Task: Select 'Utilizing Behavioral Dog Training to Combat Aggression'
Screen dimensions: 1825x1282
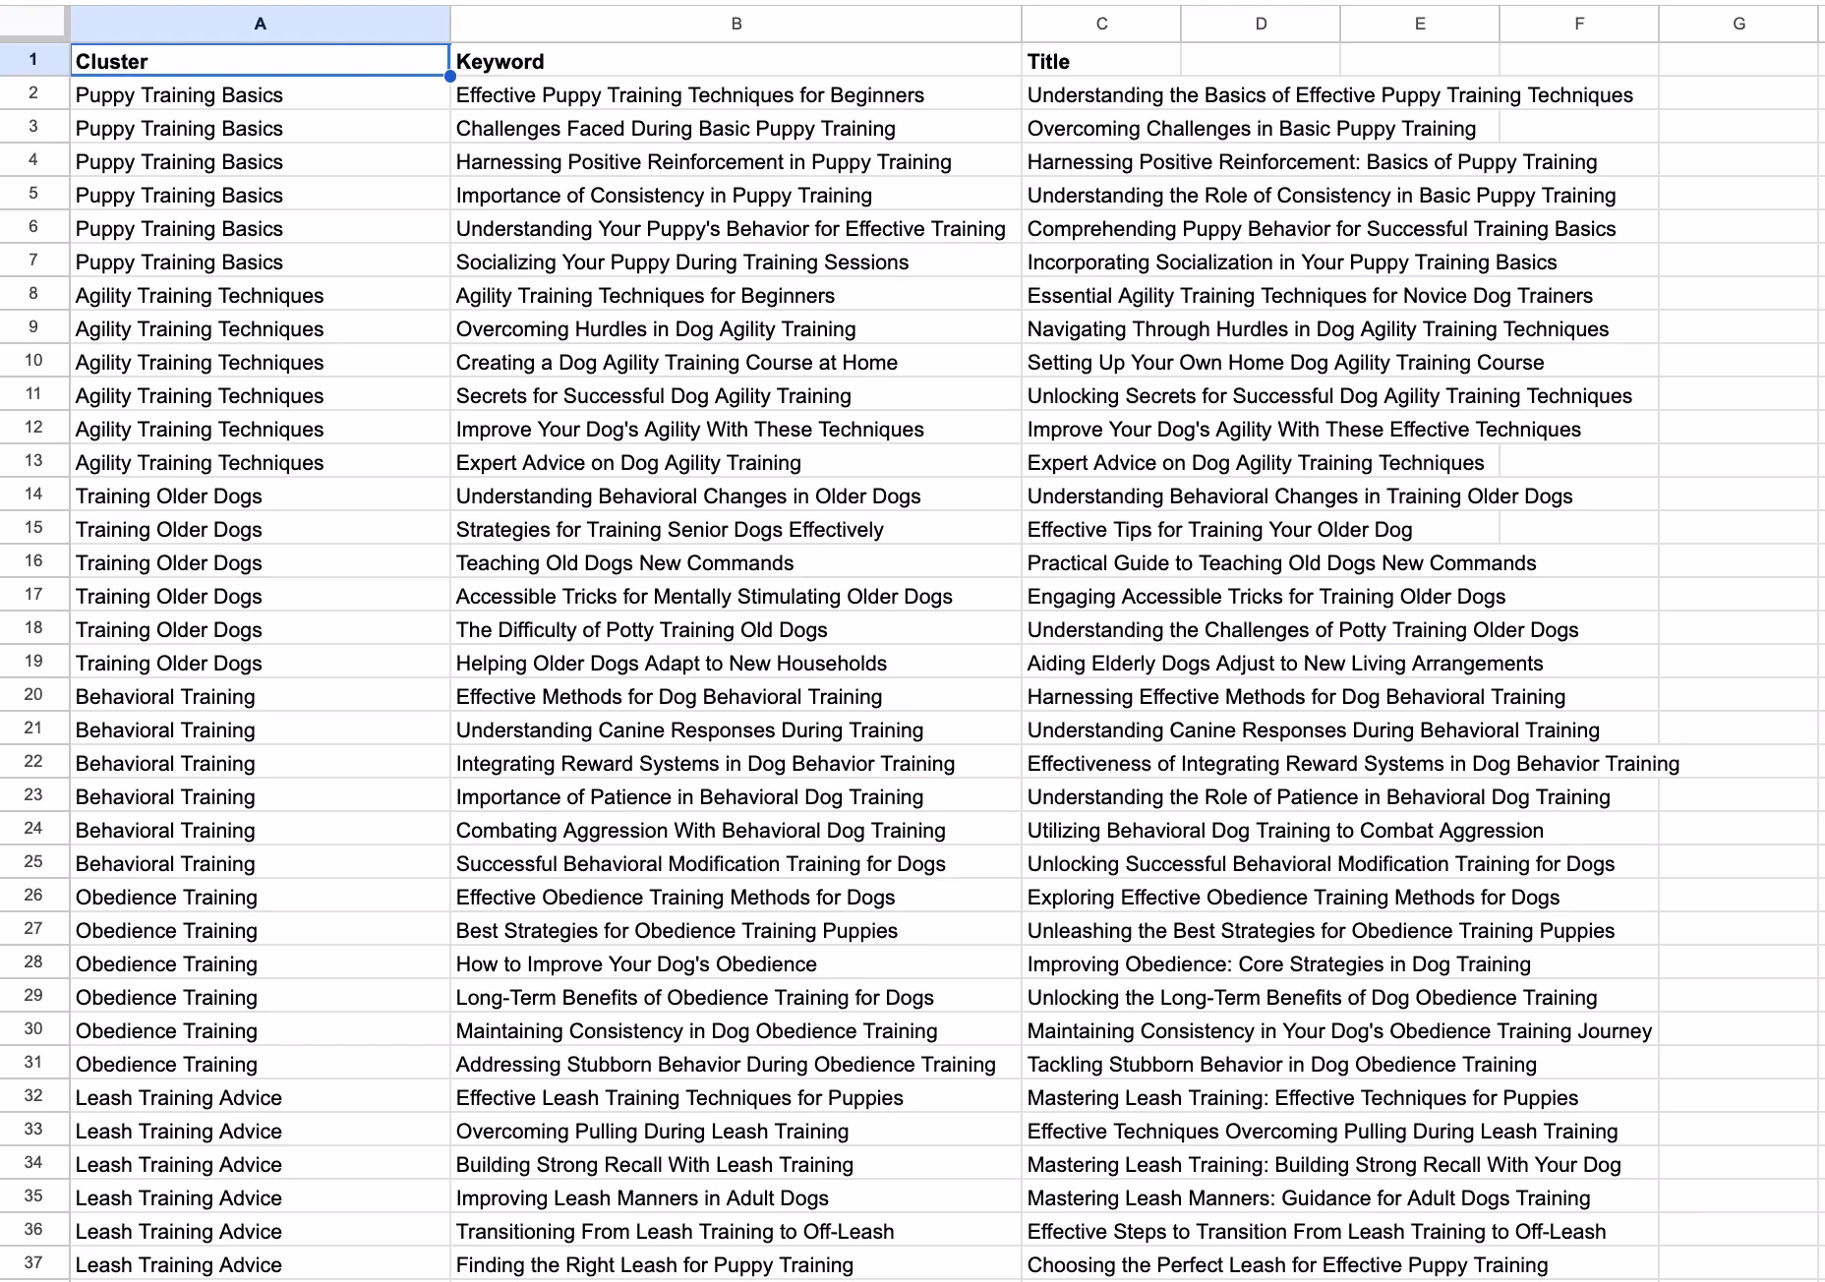Action: (x=1284, y=831)
